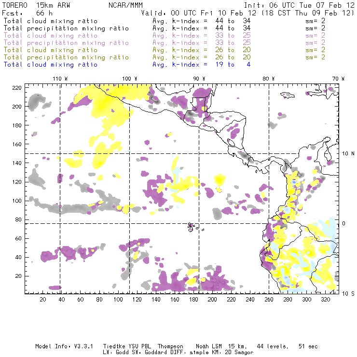Click the '0' equator latitude label
The width and height of the screenshot is (357, 357).
tap(344, 223)
